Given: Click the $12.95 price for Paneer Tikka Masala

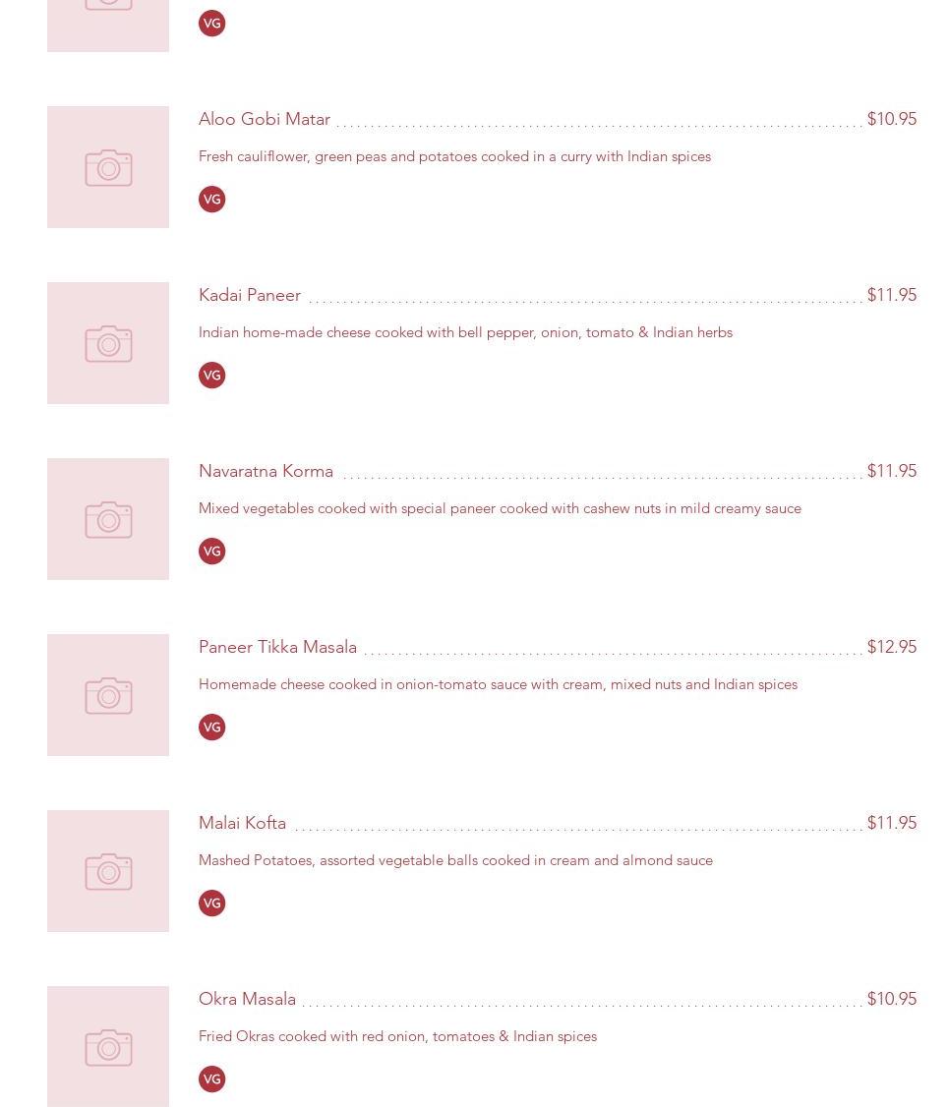Looking at the screenshot, I should tap(891, 647).
